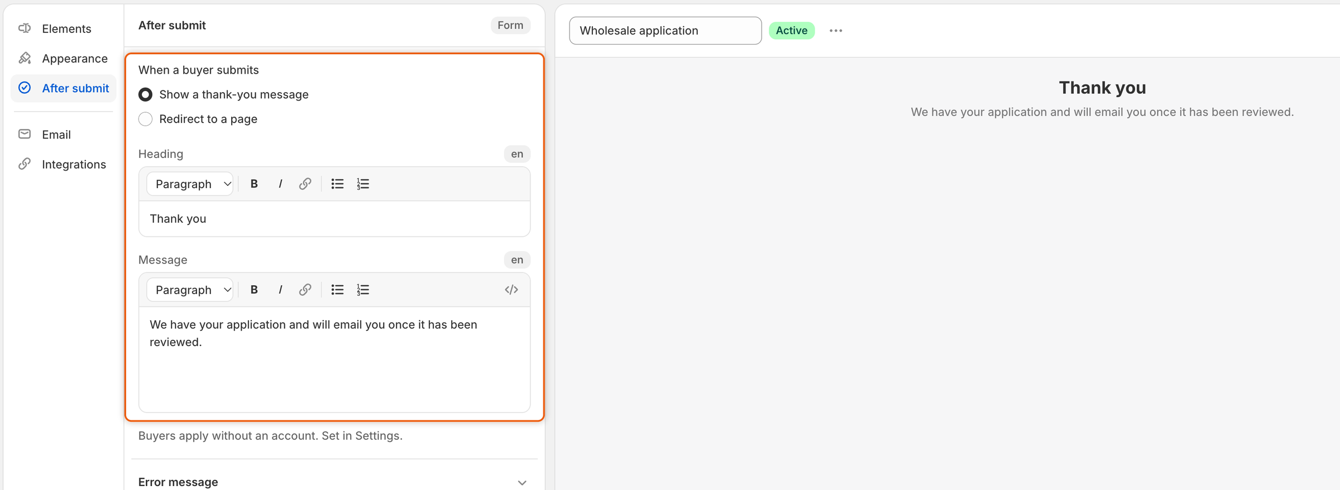Image resolution: width=1340 pixels, height=490 pixels.
Task: Insert link via Message toolbar link icon
Action: point(305,290)
